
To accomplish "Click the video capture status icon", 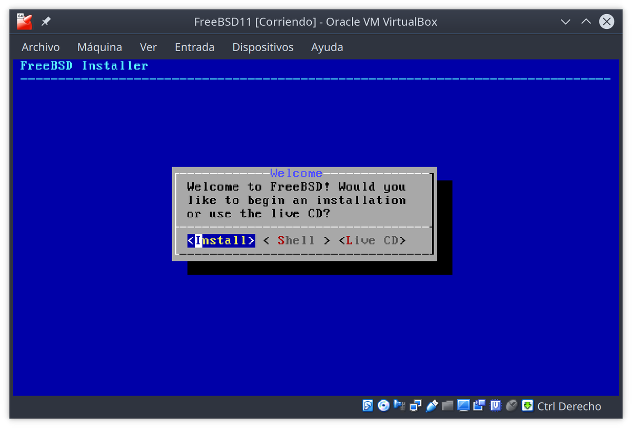I will pos(479,405).
